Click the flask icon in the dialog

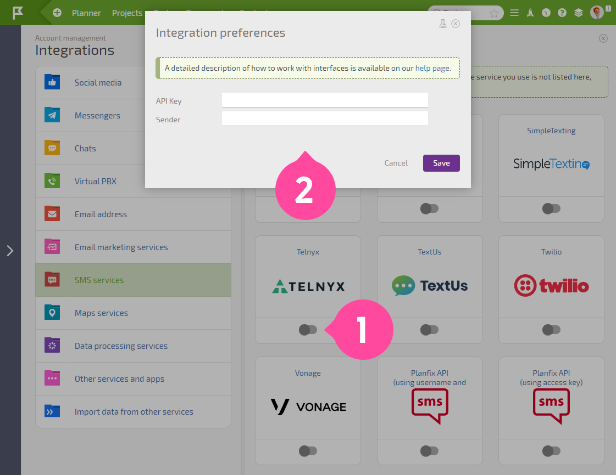[443, 24]
